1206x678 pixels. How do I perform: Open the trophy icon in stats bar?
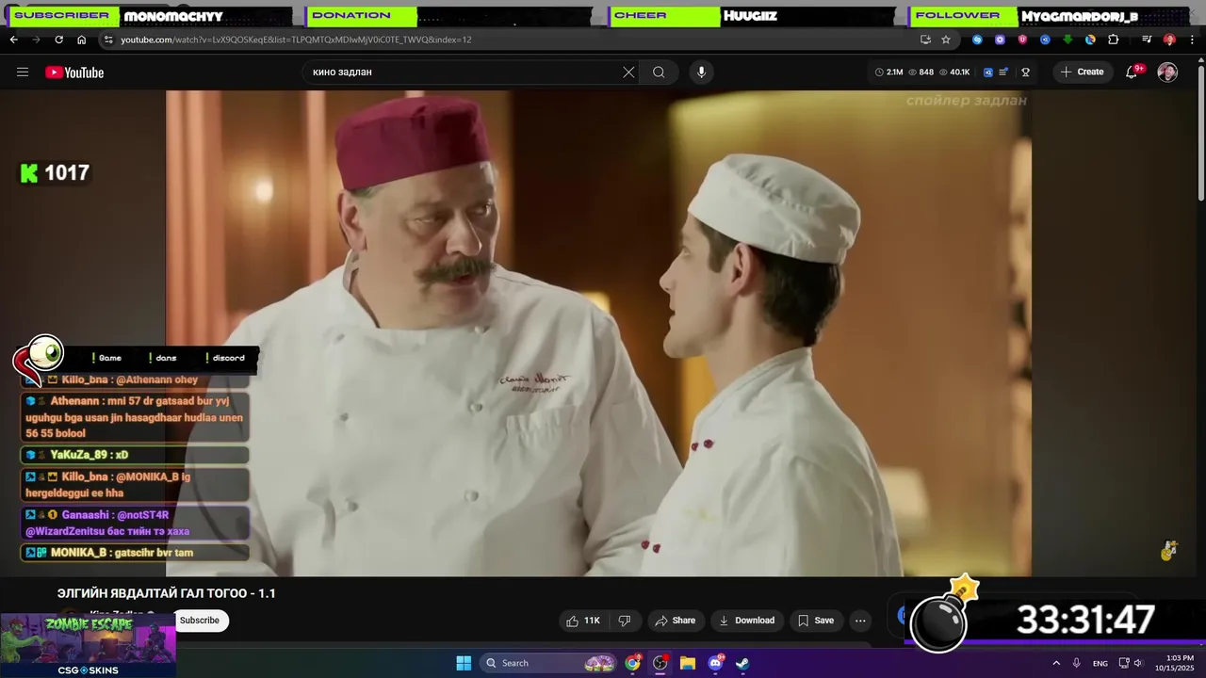(x=1026, y=73)
